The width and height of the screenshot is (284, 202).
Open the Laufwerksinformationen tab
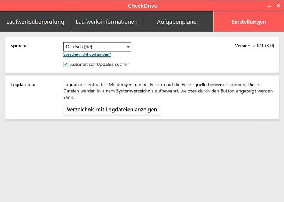(106, 22)
